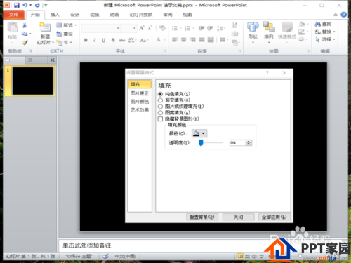Increase font size with larger A icon
The width and height of the screenshot is (351, 263).
(142, 28)
